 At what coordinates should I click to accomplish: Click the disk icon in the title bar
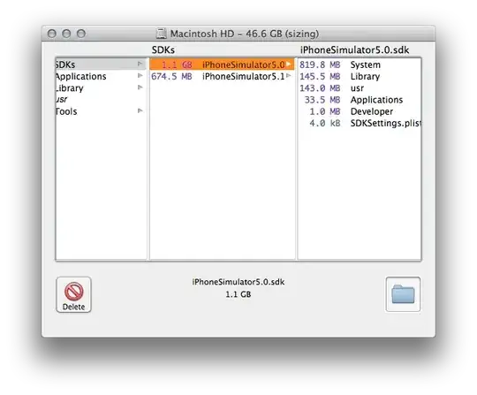coord(162,34)
